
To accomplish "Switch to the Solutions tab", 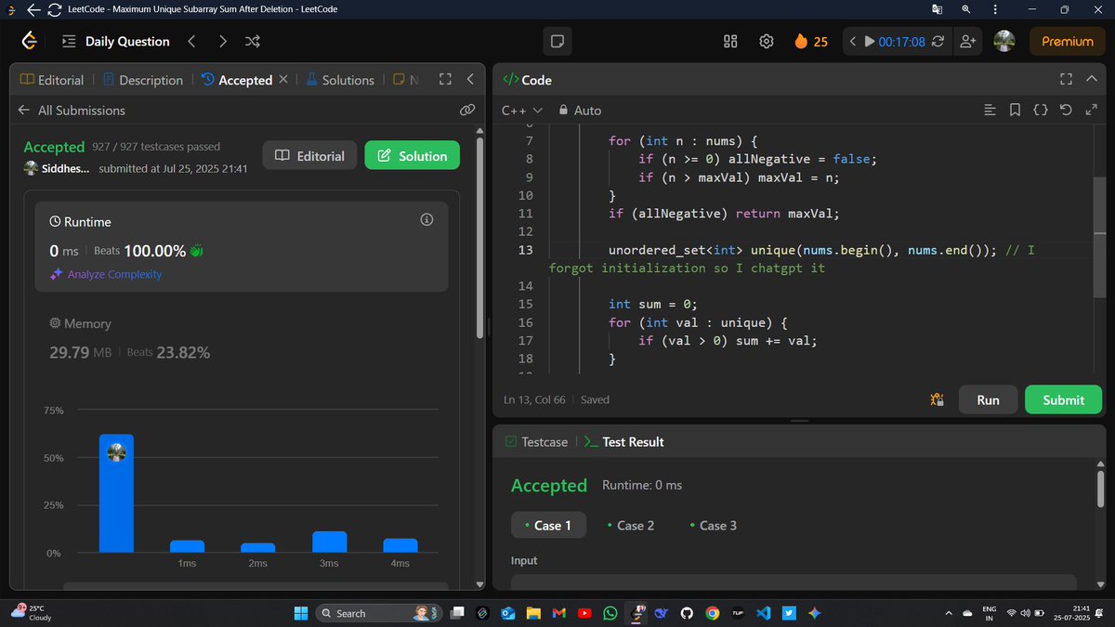I will [x=339, y=80].
